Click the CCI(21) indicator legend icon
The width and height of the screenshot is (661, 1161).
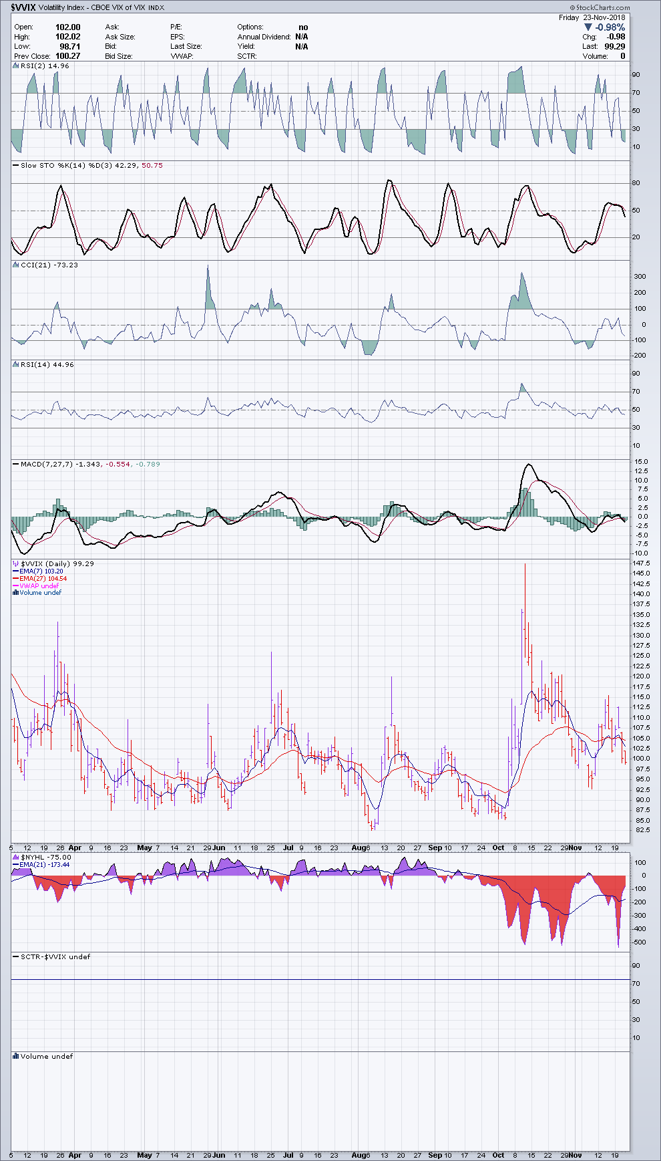point(16,265)
